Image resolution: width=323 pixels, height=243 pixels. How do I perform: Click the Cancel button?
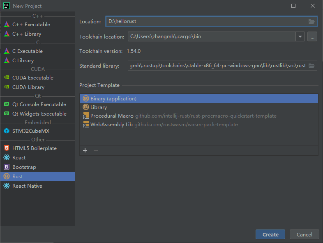click(304, 234)
